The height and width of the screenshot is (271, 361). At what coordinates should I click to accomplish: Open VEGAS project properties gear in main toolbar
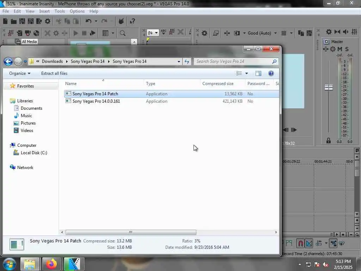[48, 21]
